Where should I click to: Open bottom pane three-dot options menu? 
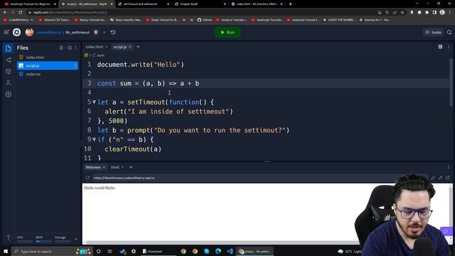pos(449,167)
